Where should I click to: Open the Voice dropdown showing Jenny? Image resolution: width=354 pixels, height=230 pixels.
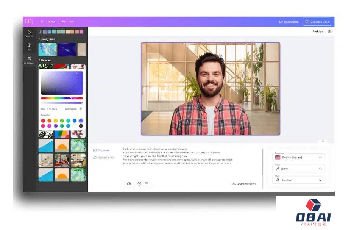[x=298, y=169]
